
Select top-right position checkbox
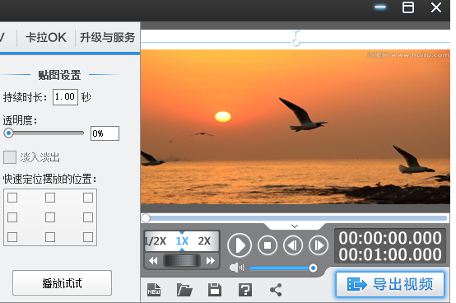pos(88,198)
